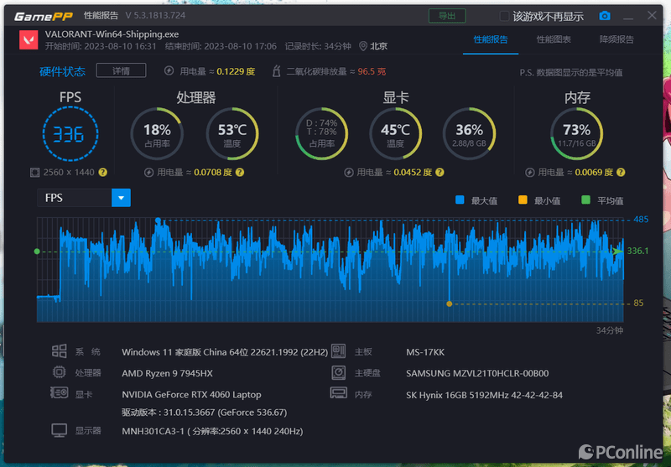Click the 硬件状态 heading
Image resolution: width=671 pixels, height=467 pixels.
(x=62, y=71)
